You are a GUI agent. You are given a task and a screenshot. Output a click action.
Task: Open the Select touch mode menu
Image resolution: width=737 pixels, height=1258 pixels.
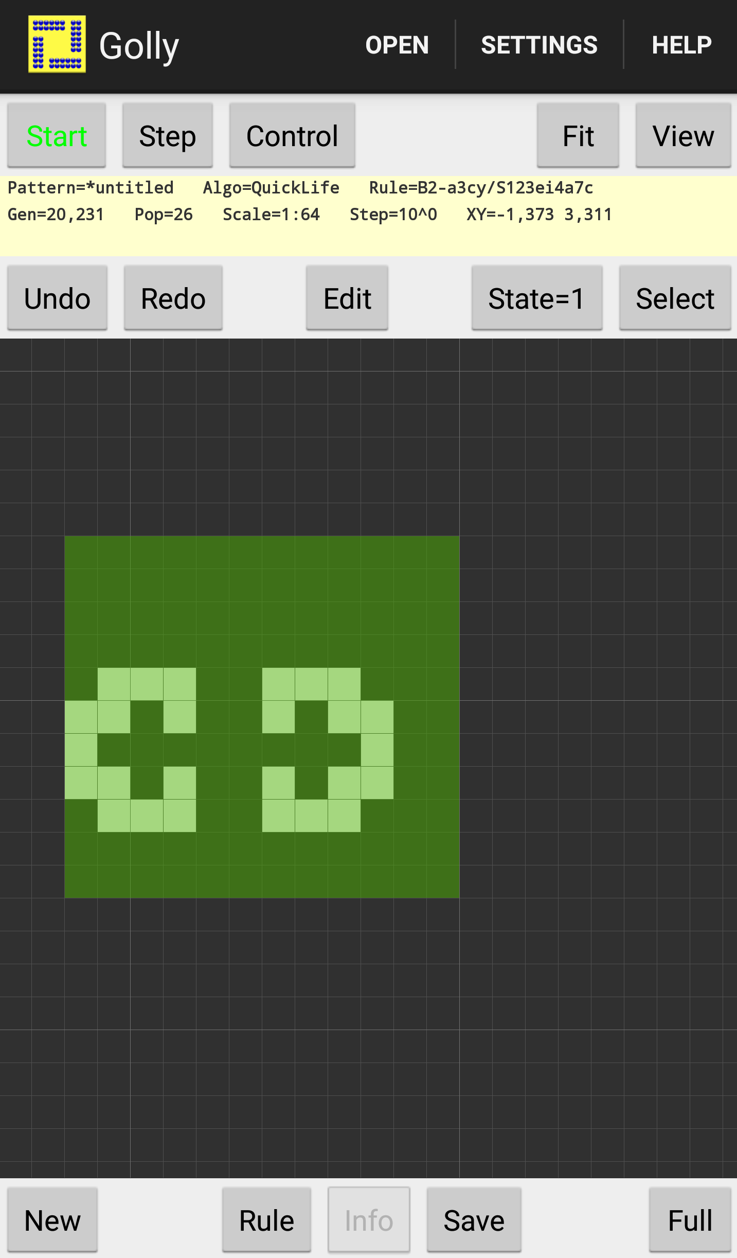click(675, 298)
